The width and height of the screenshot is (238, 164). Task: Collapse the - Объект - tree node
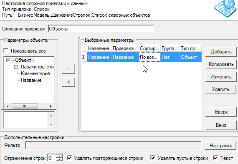8,61
